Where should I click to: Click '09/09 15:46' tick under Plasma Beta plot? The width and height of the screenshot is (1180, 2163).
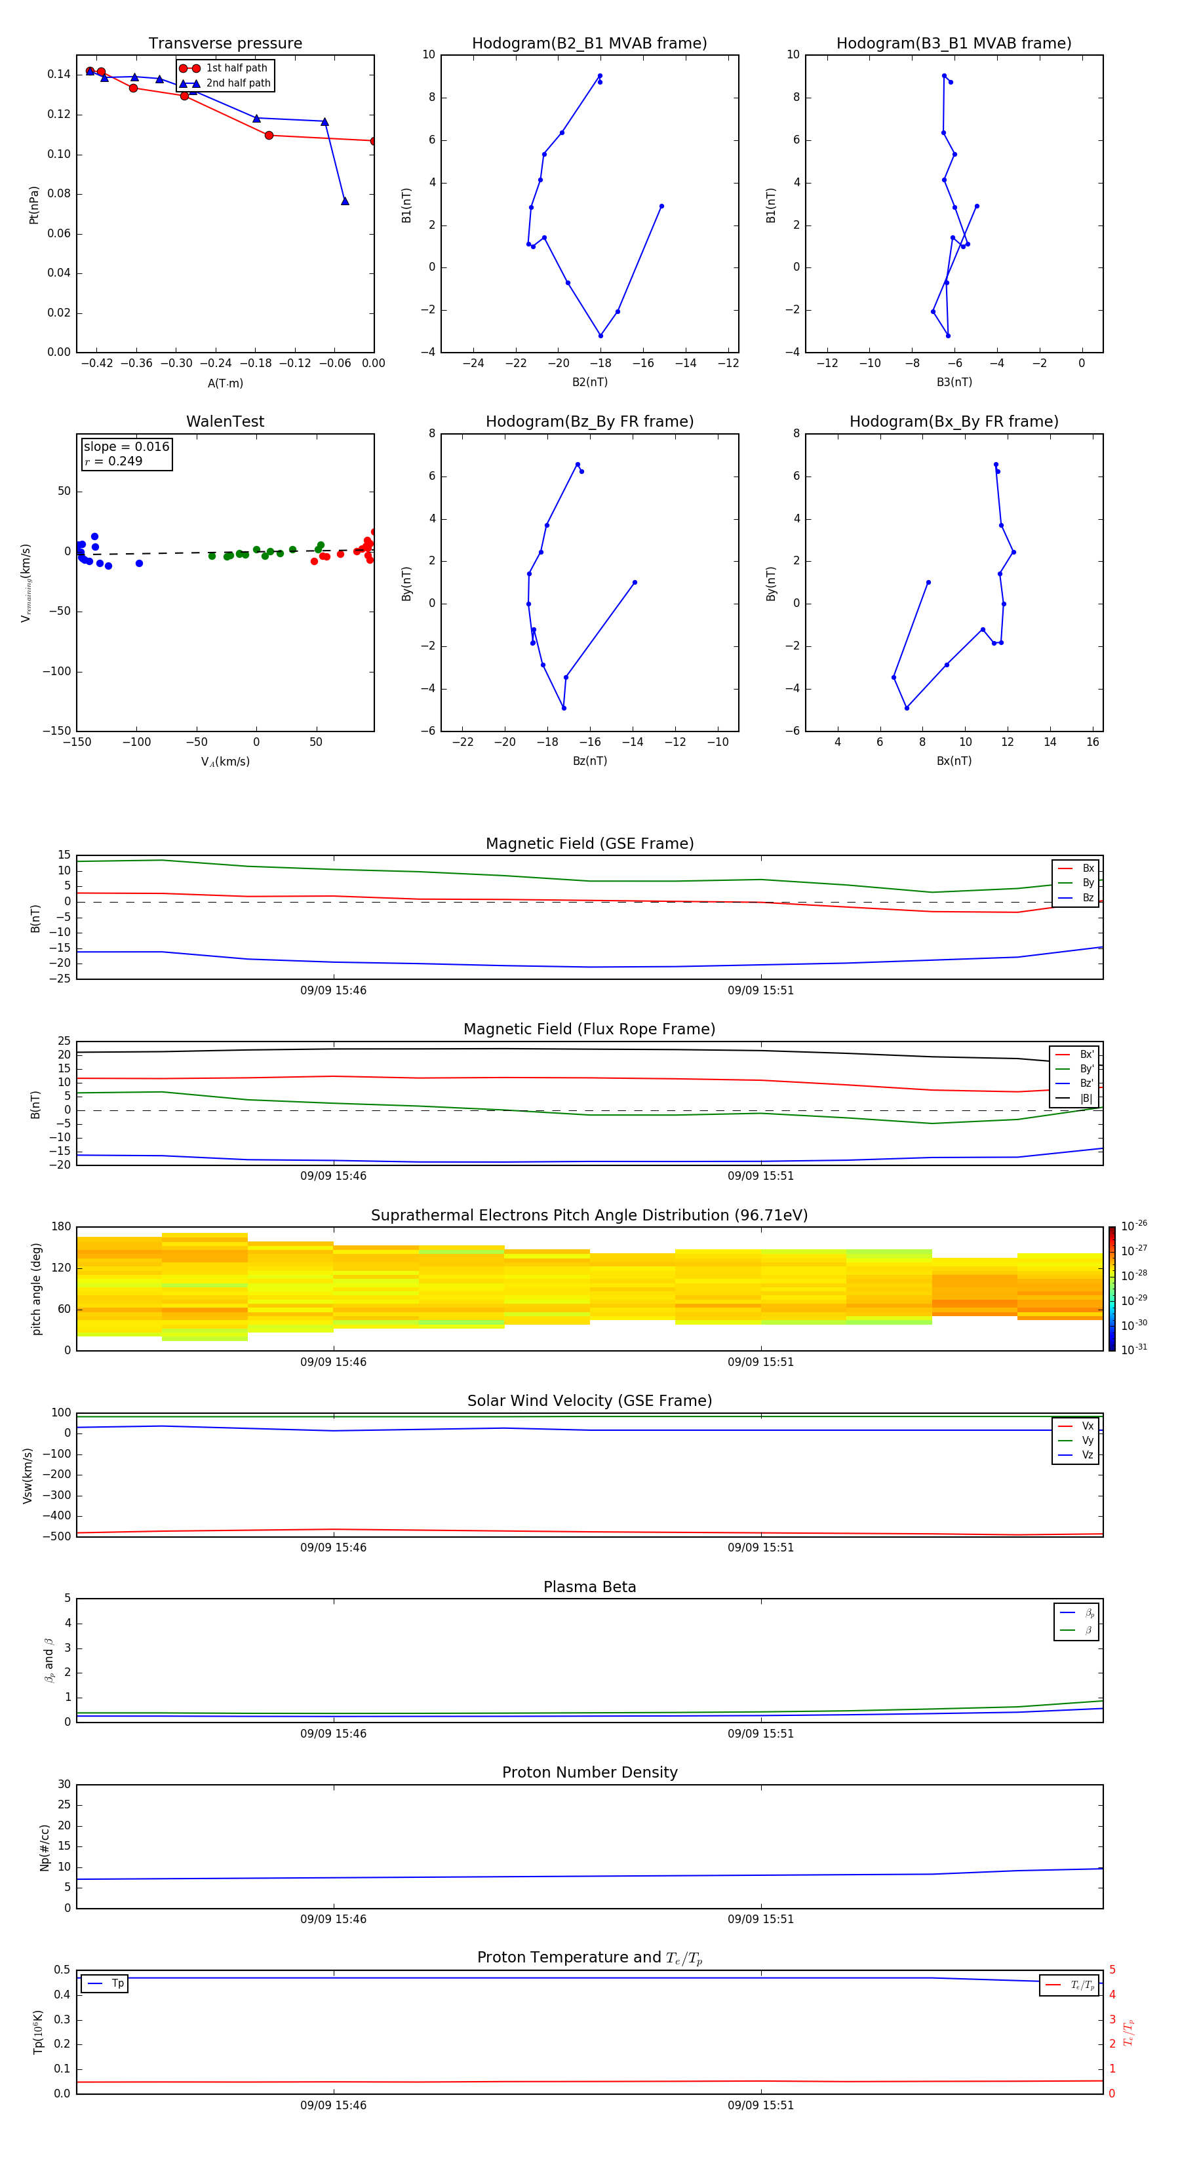coord(334,1734)
